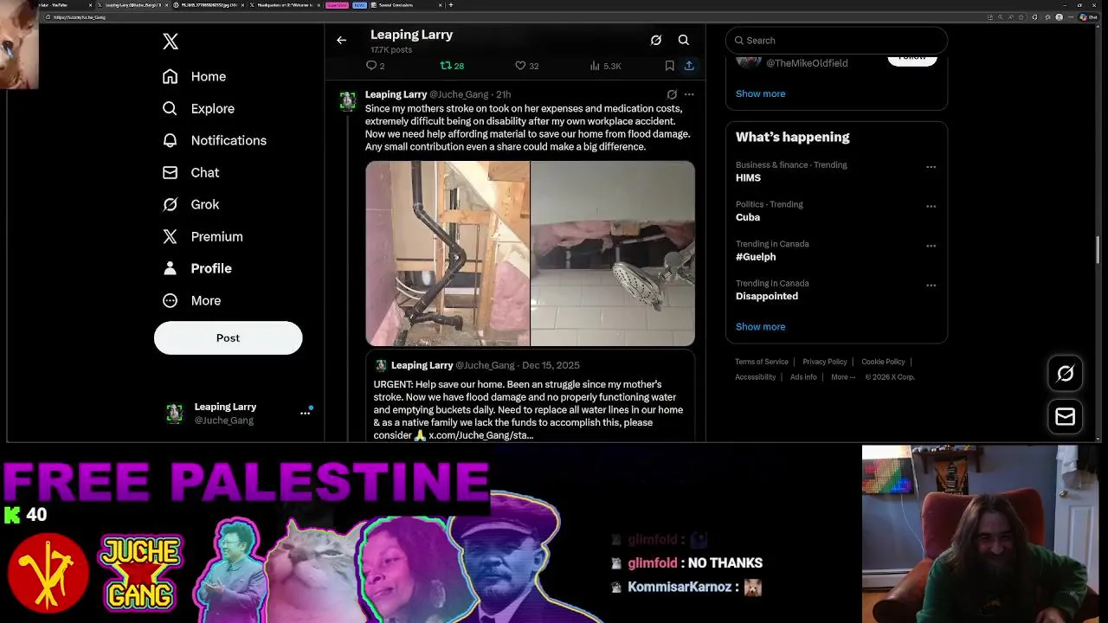
Task: Open the options dots for #Guelph trend
Action: (931, 246)
